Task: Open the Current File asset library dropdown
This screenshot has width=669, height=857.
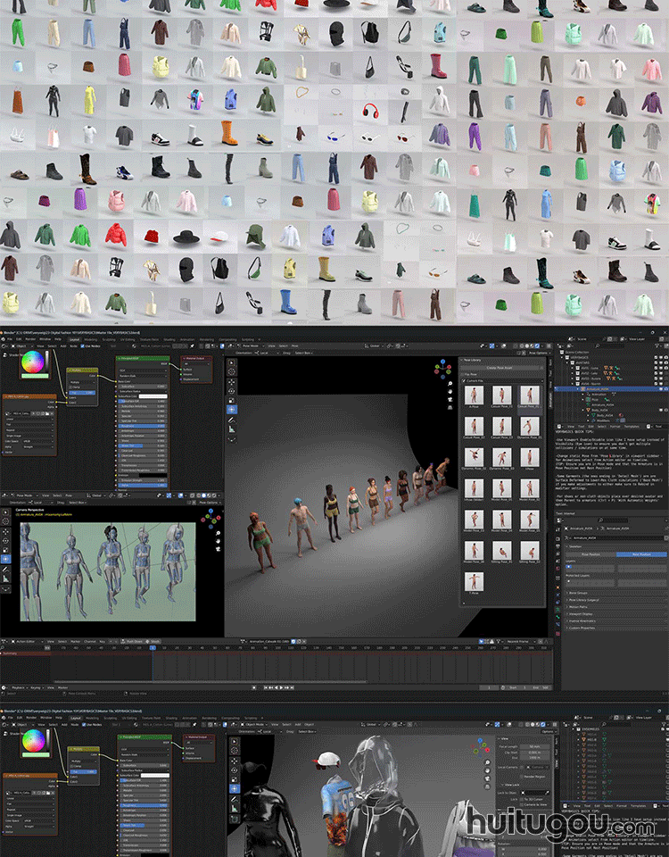Action: (501, 381)
